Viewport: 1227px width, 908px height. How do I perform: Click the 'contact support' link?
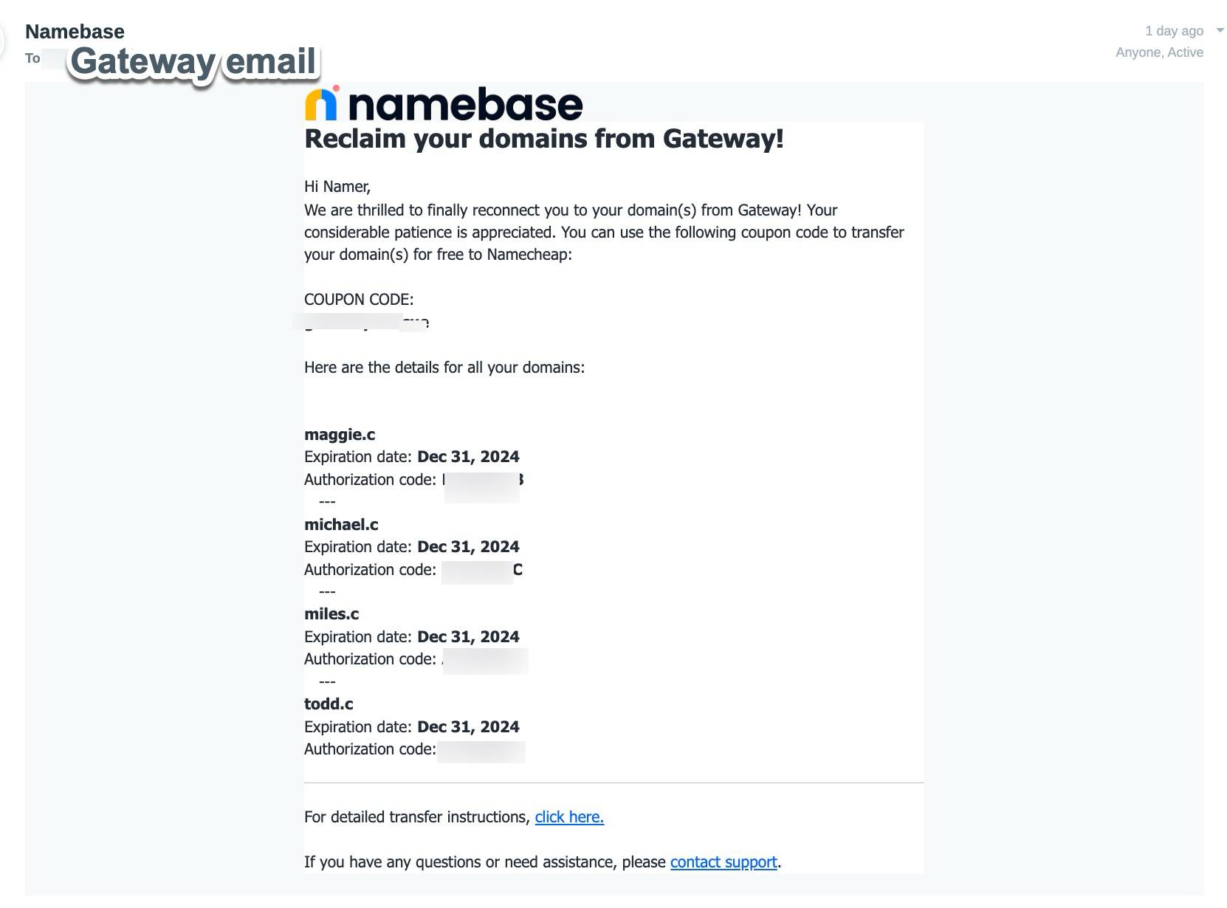[x=724, y=861]
